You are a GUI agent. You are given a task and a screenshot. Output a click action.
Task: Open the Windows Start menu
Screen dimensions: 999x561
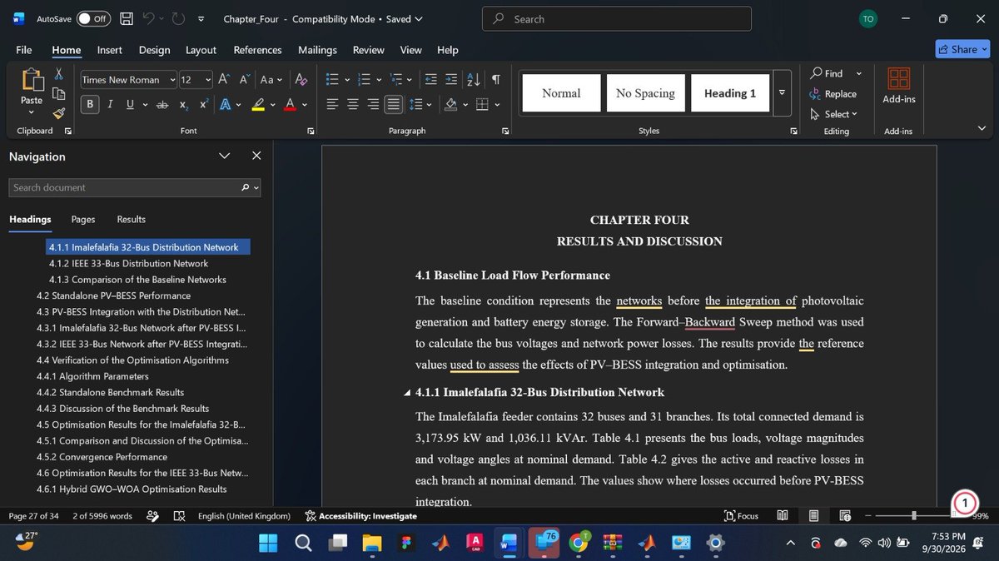[x=269, y=544]
